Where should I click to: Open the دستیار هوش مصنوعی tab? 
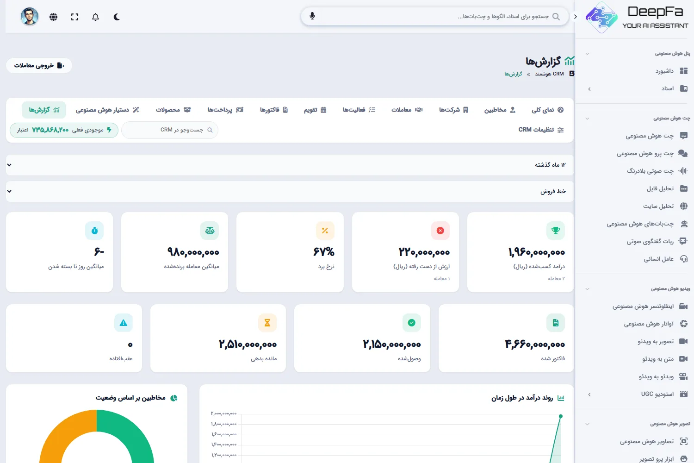coord(107,110)
